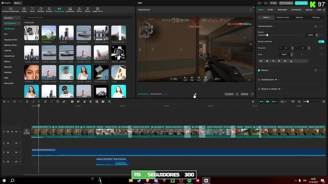
Task: Open the Texto tool
Action: (x=32, y=10)
